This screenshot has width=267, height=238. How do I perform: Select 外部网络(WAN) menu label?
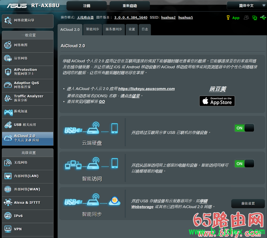27,189
